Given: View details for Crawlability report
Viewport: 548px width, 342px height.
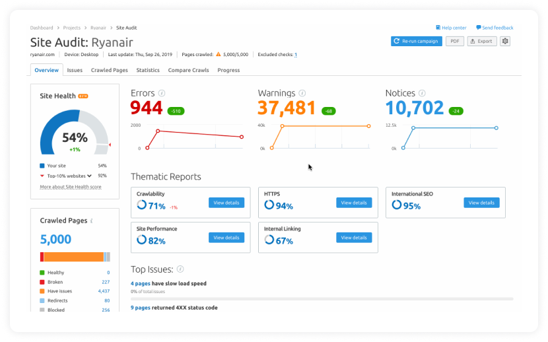Looking at the screenshot, I should point(226,203).
